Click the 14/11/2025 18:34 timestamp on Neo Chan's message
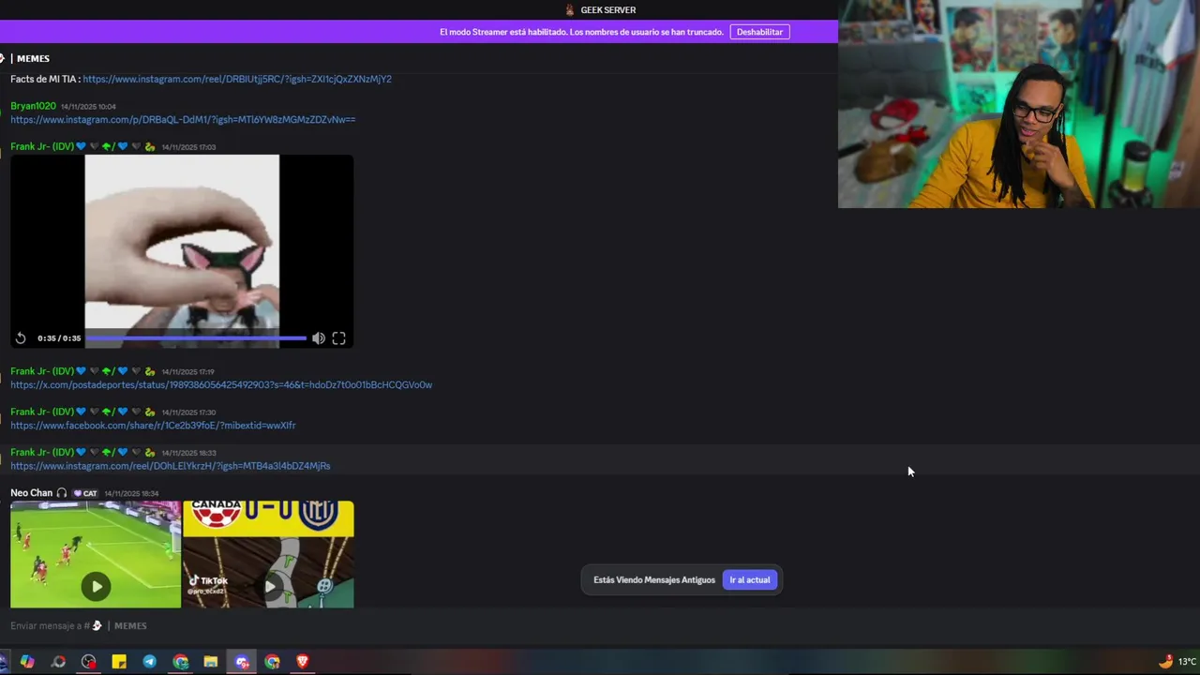Image resolution: width=1200 pixels, height=675 pixels. (131, 493)
